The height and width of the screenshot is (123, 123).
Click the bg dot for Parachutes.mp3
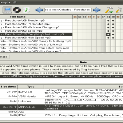click(108, 24)
